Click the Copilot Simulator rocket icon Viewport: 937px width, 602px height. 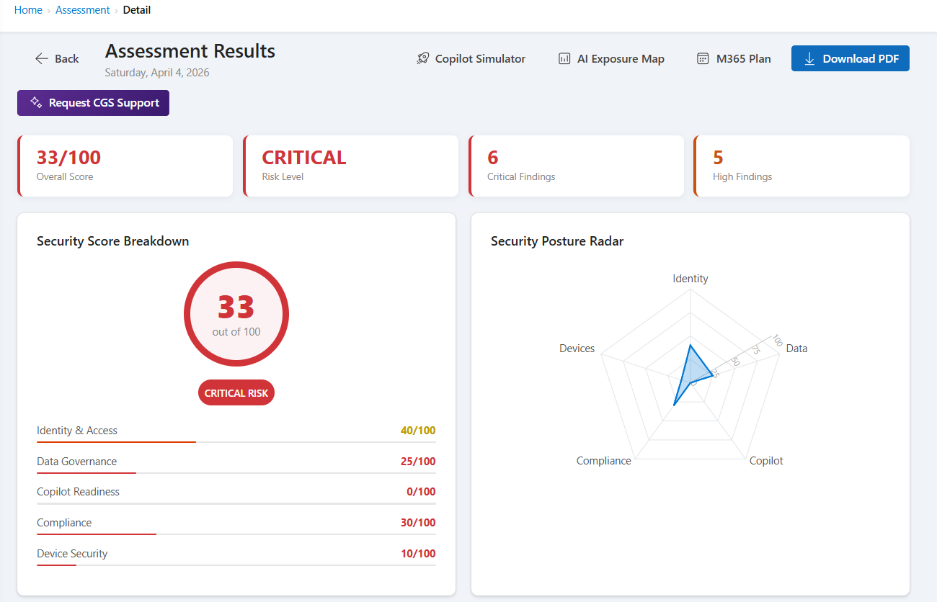422,58
